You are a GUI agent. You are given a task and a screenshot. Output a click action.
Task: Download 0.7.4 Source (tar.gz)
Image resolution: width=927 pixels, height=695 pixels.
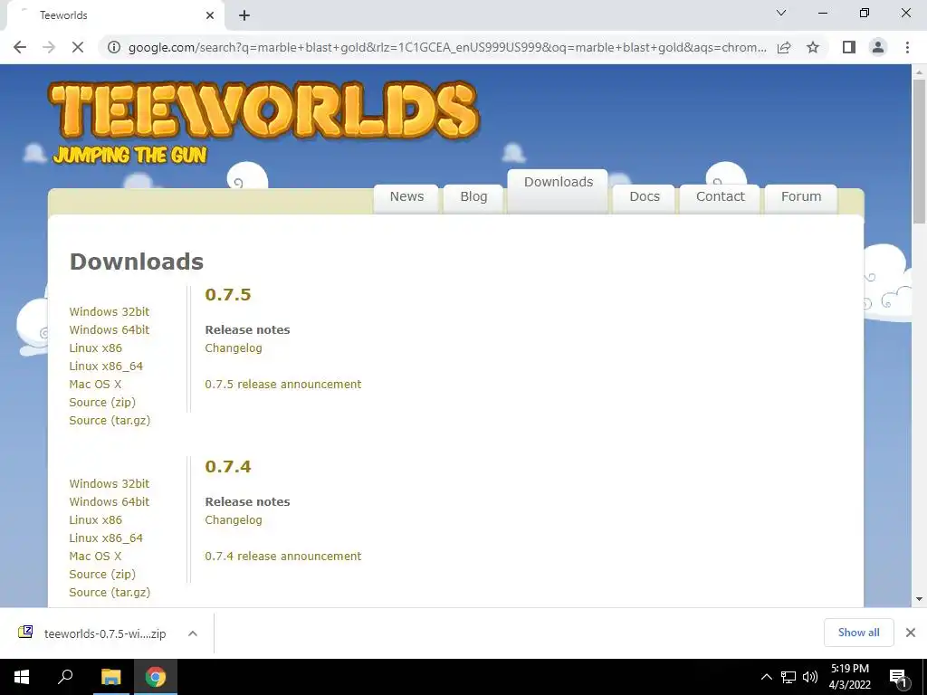[x=110, y=592]
